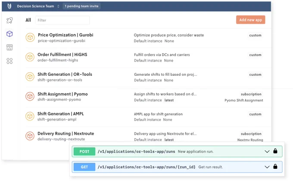Open the Decision Science Team switcher
Image resolution: width=293 pixels, height=183 pixels.
click(38, 6)
